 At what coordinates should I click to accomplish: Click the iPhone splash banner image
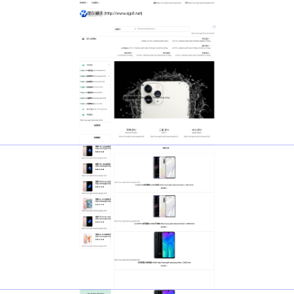[x=164, y=90]
